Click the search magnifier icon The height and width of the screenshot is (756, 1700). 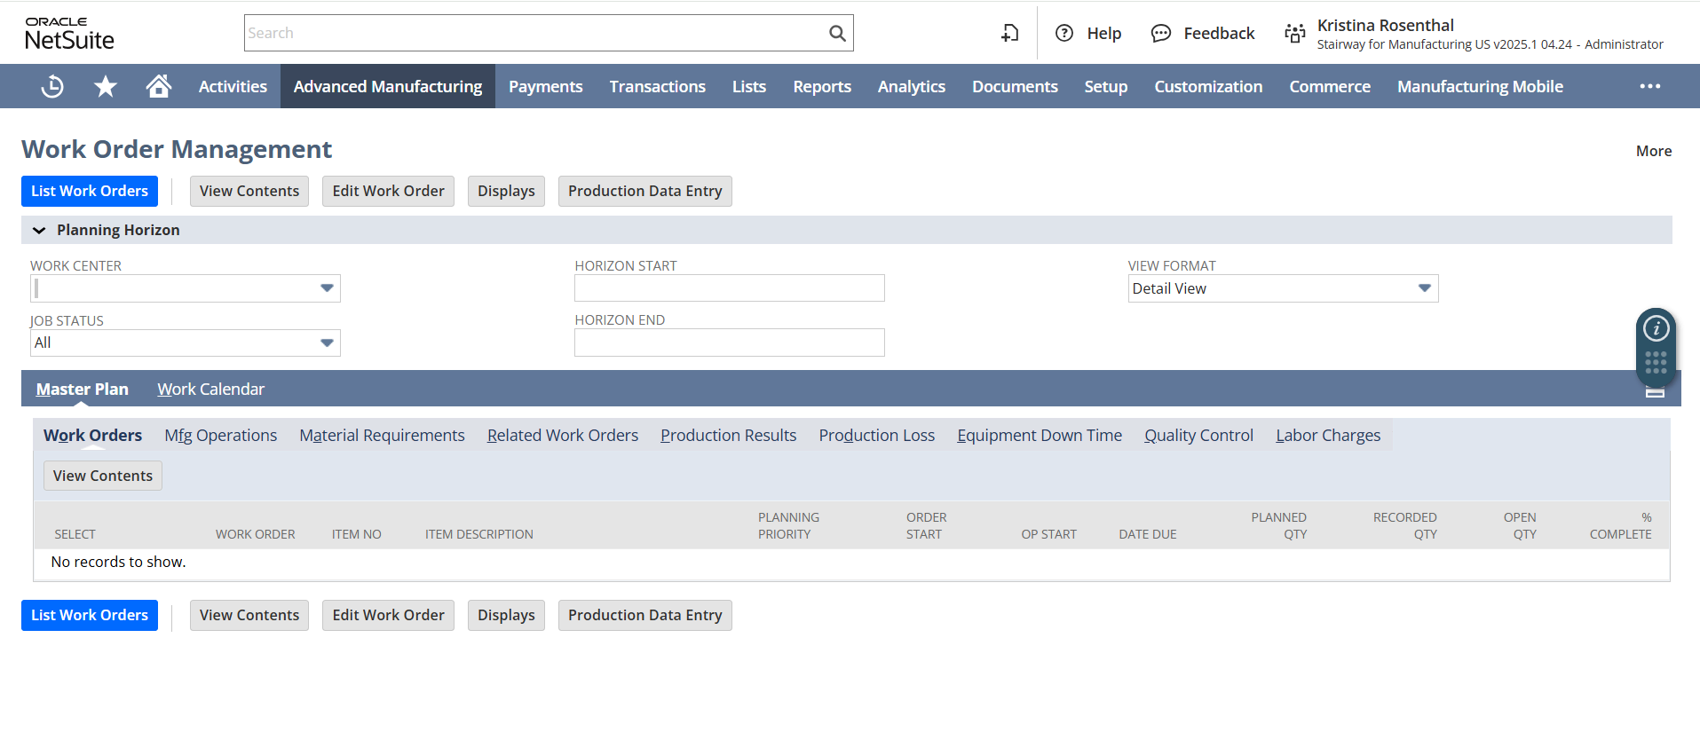(837, 33)
